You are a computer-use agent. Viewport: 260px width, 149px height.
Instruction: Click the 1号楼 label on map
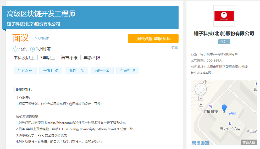click(232, 114)
